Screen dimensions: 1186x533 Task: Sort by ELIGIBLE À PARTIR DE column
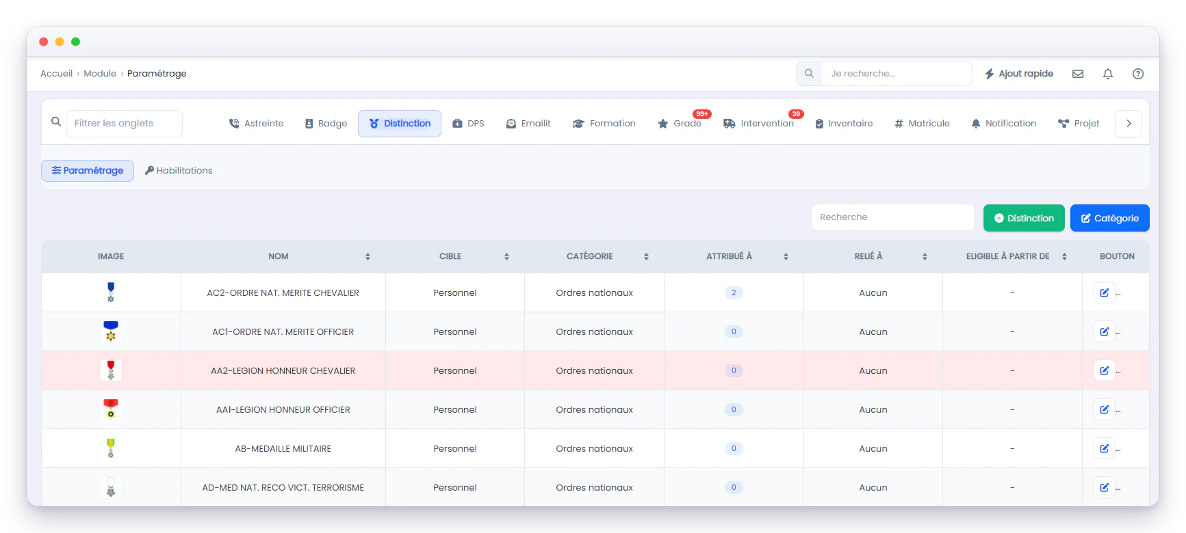tap(1064, 257)
